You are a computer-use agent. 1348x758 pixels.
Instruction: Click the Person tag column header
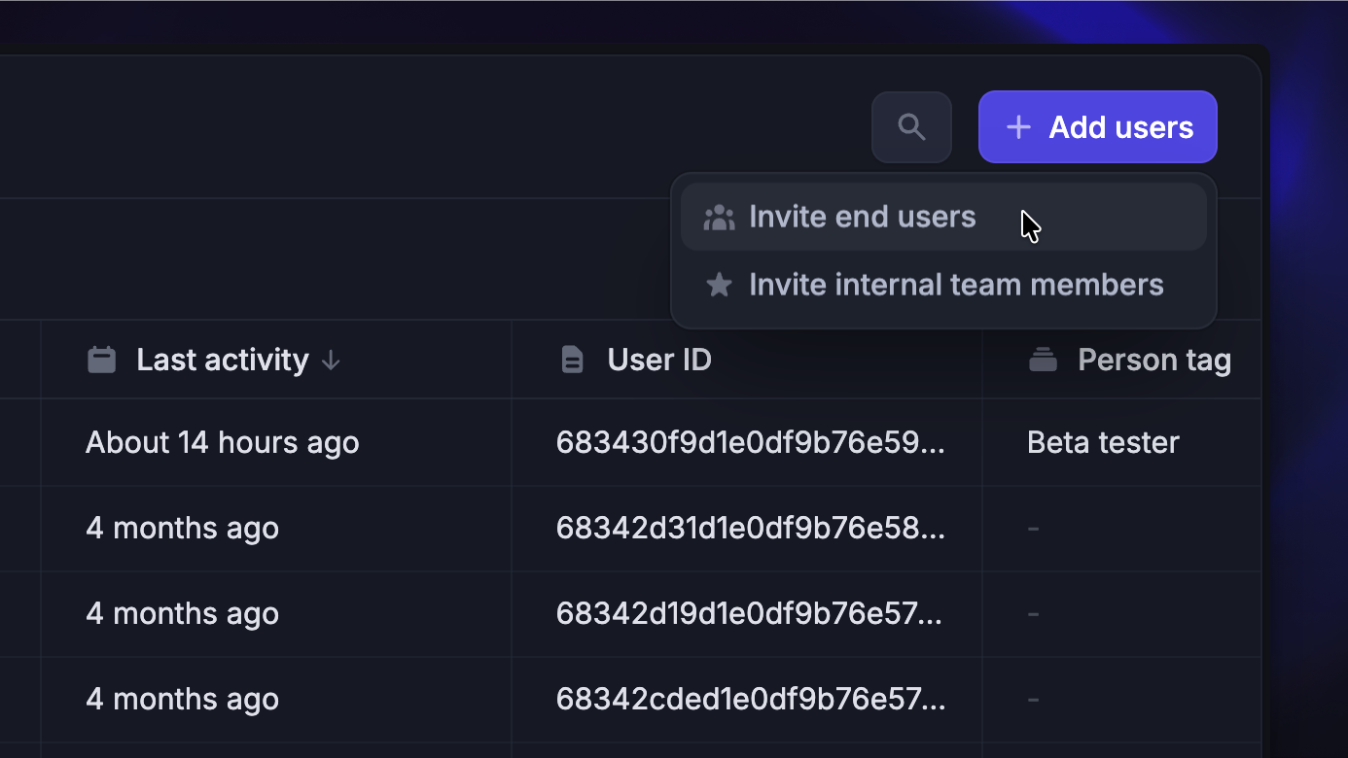point(1153,361)
